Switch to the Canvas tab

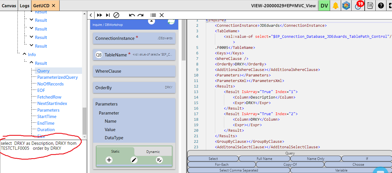[x=9, y=6]
